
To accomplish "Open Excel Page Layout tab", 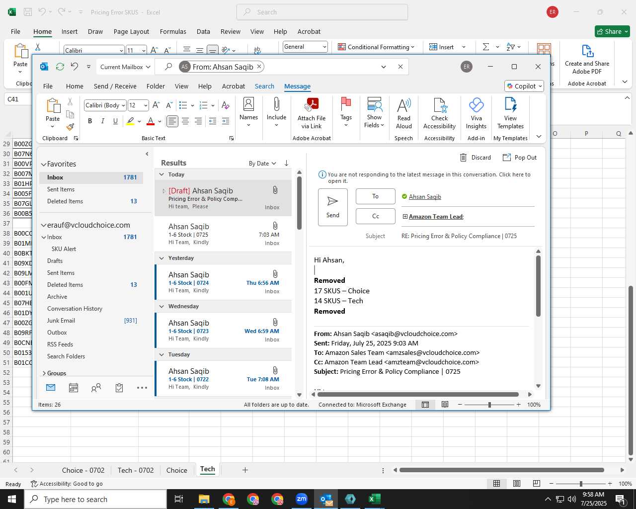I will 131,31.
